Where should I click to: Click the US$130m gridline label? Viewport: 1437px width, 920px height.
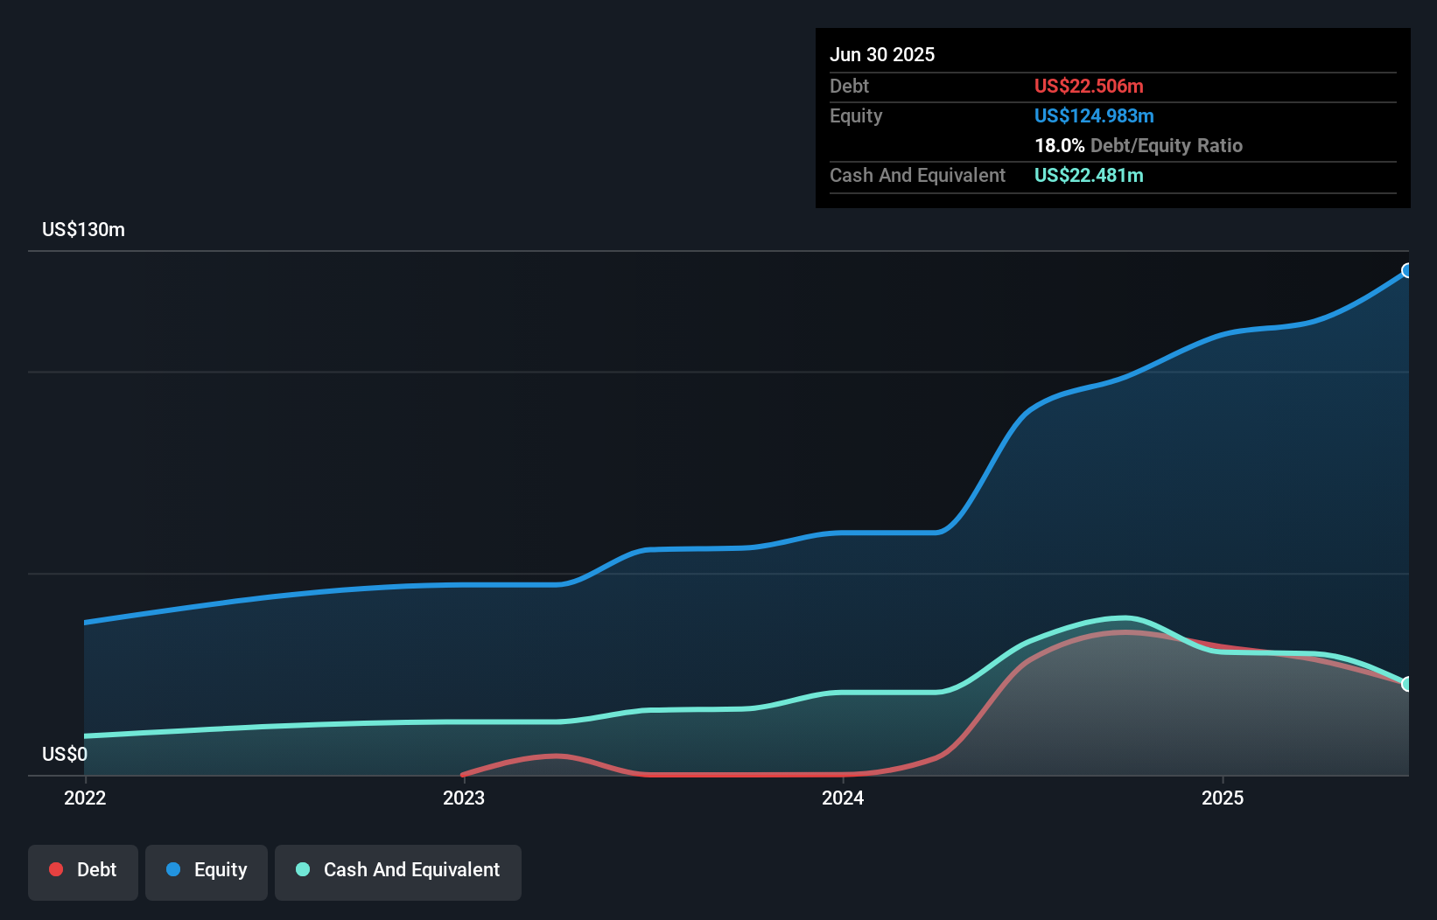tap(82, 229)
